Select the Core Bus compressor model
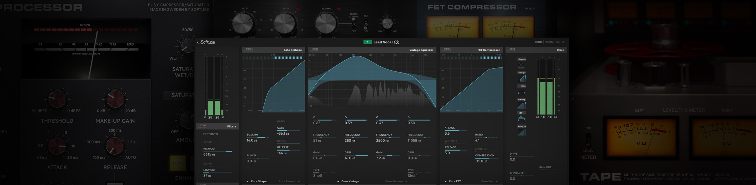 click(x=487, y=182)
